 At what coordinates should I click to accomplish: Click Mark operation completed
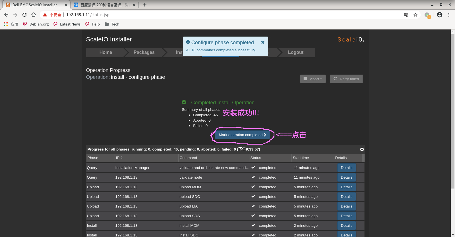pos(242,135)
